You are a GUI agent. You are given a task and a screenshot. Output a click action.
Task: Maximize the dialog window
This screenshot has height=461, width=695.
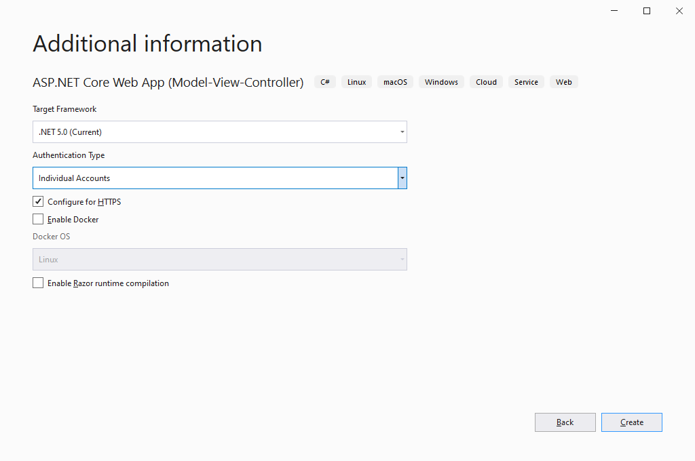[647, 11]
